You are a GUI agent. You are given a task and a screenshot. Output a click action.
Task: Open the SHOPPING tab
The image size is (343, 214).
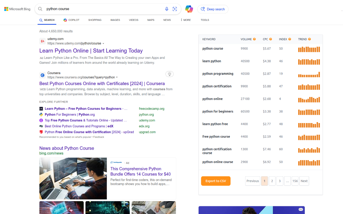pyautogui.click(x=95, y=20)
